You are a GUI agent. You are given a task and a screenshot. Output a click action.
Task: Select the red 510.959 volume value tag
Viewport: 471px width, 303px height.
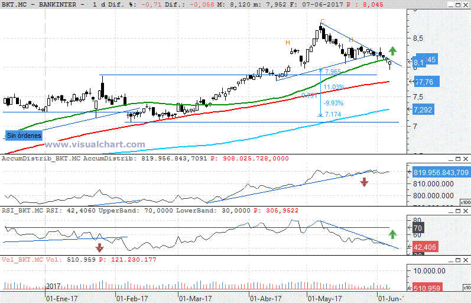[x=427, y=288]
